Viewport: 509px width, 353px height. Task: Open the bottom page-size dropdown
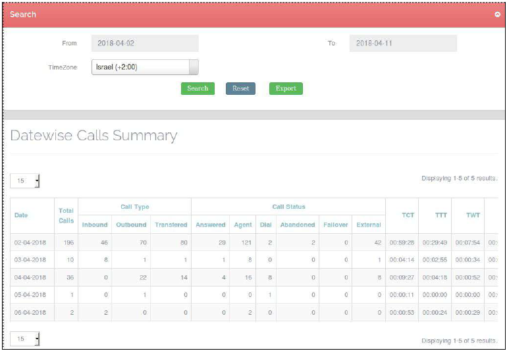tap(26, 339)
